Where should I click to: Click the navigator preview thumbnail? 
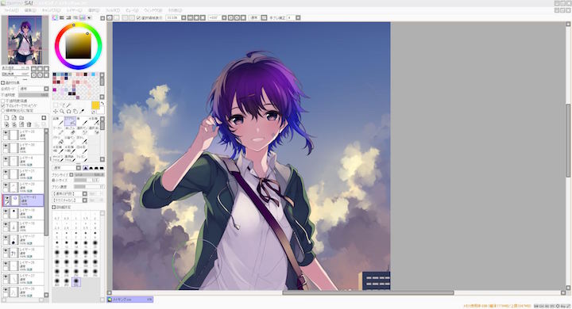[x=25, y=40]
